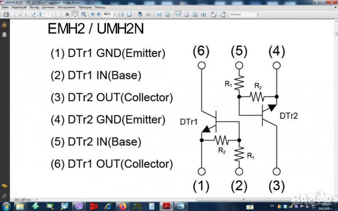Screen dimensions: 338x211
Task: Open Viber from the taskbar
Action: tap(79, 206)
